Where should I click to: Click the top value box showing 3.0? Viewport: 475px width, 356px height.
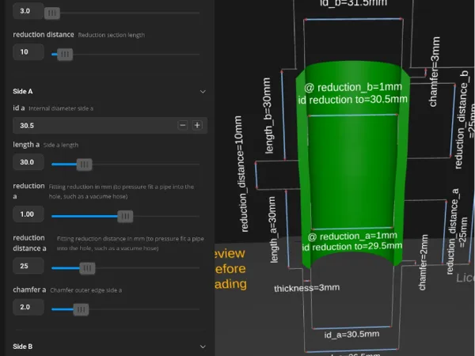(28, 11)
